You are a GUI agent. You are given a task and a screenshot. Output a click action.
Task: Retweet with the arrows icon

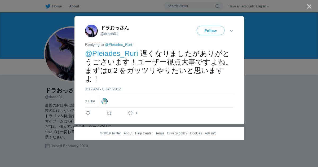[109, 113]
